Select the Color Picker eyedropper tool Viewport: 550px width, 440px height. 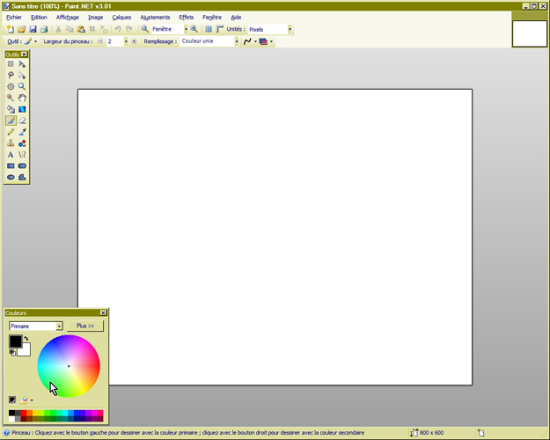(x=22, y=132)
